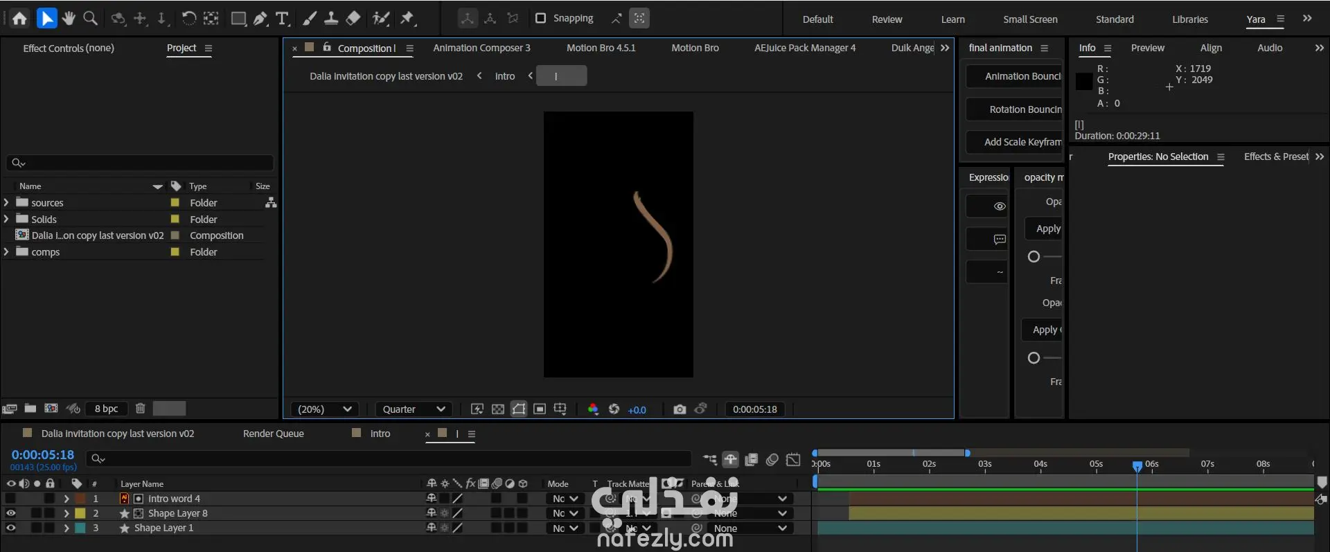Take a snapshot with the camera icon
1330x552 pixels.
680,409
